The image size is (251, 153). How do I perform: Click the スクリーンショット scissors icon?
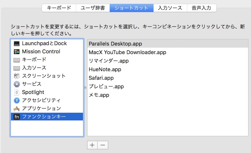17,76
